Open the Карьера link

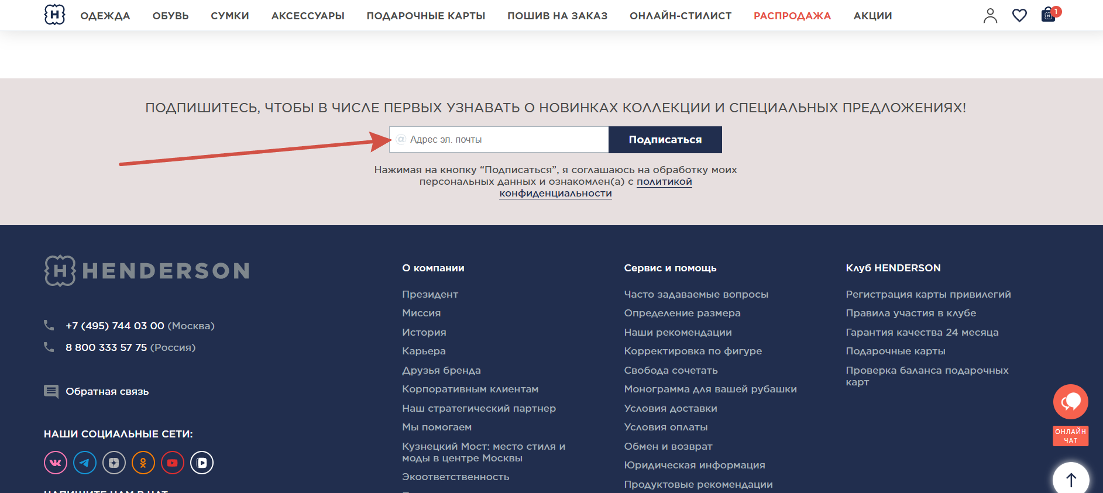(424, 351)
